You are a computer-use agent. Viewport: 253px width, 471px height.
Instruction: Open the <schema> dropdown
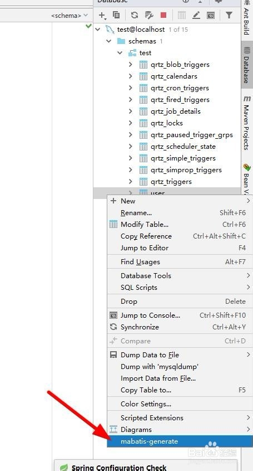click(70, 15)
